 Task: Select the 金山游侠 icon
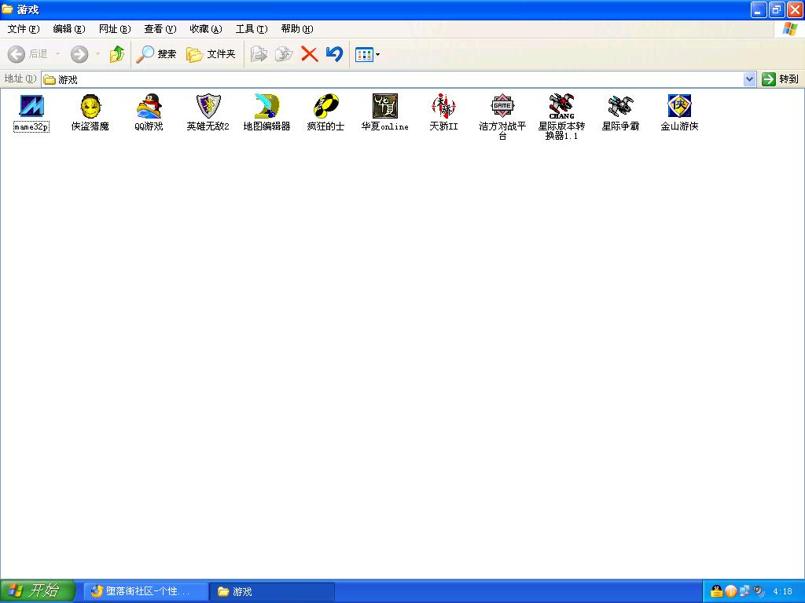pos(679,107)
